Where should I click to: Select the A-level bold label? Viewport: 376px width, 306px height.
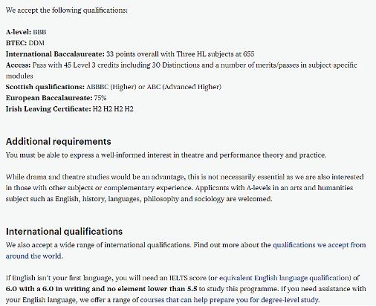click(19, 32)
